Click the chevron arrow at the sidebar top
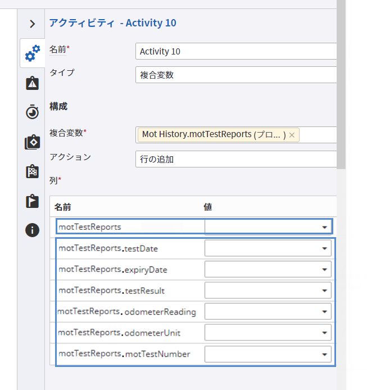The height and width of the screenshot is (390, 367). click(x=32, y=24)
